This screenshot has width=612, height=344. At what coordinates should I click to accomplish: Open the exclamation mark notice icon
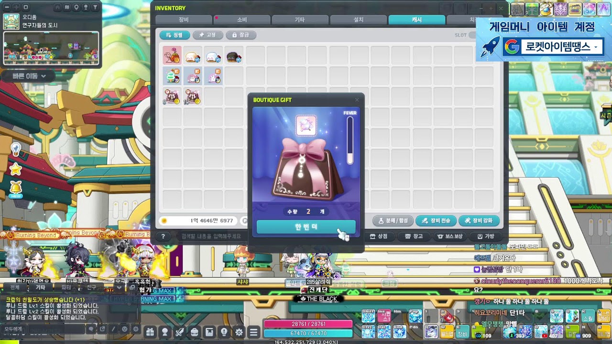224,332
